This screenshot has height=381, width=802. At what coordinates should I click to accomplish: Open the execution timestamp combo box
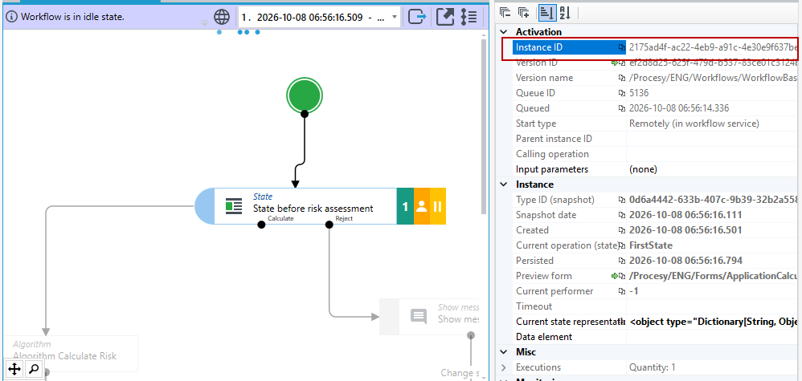[x=319, y=17]
